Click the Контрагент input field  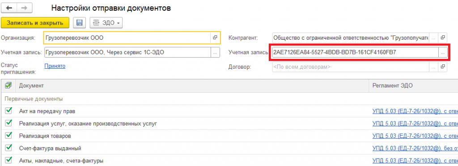350,37
